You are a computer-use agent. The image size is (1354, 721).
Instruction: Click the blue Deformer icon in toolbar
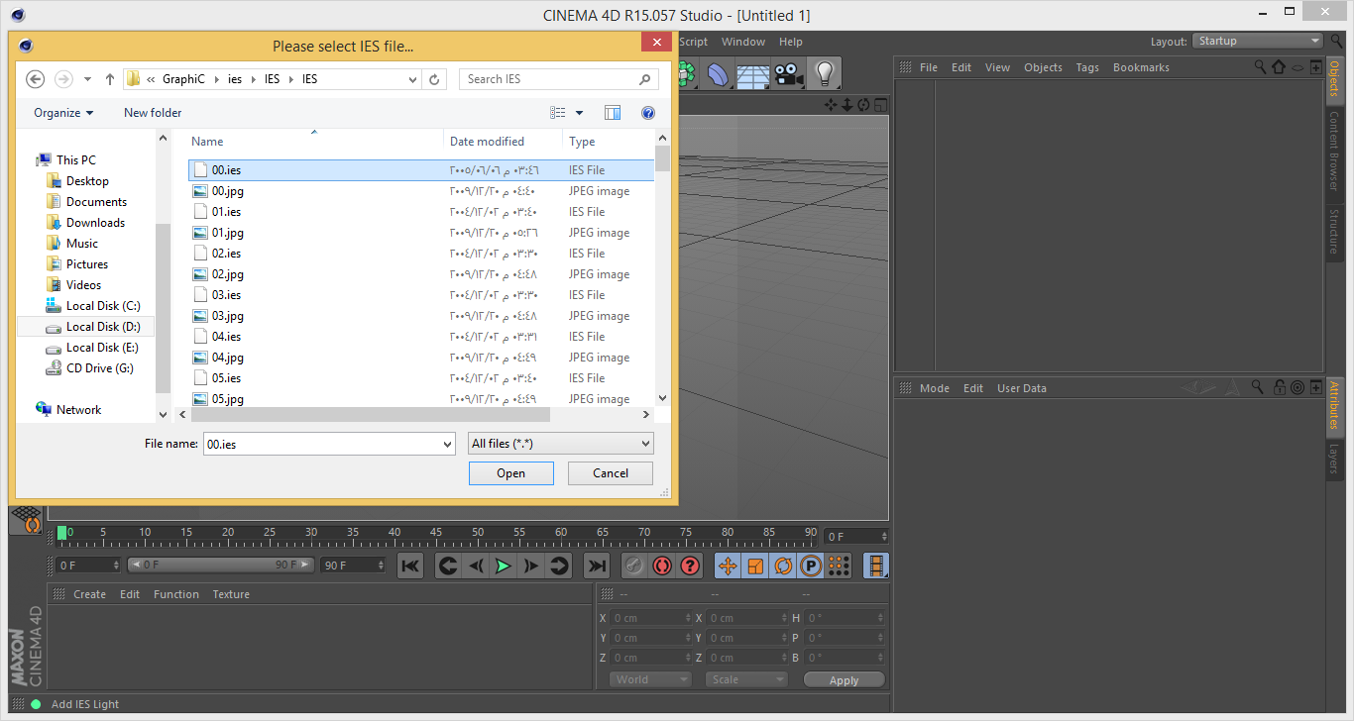(x=720, y=73)
